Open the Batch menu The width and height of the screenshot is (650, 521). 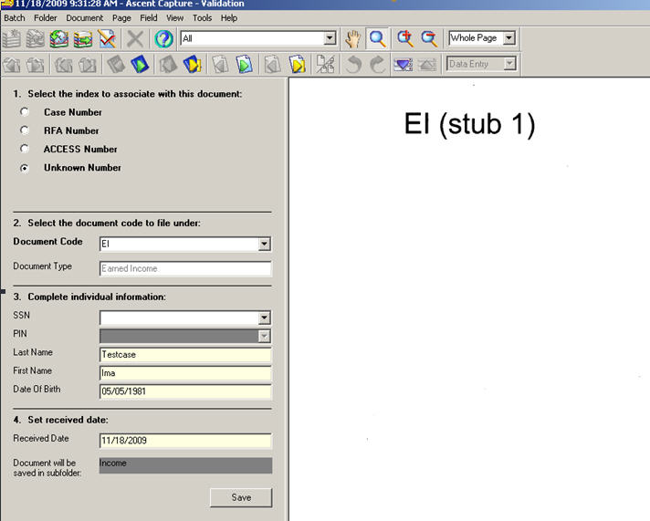point(15,17)
